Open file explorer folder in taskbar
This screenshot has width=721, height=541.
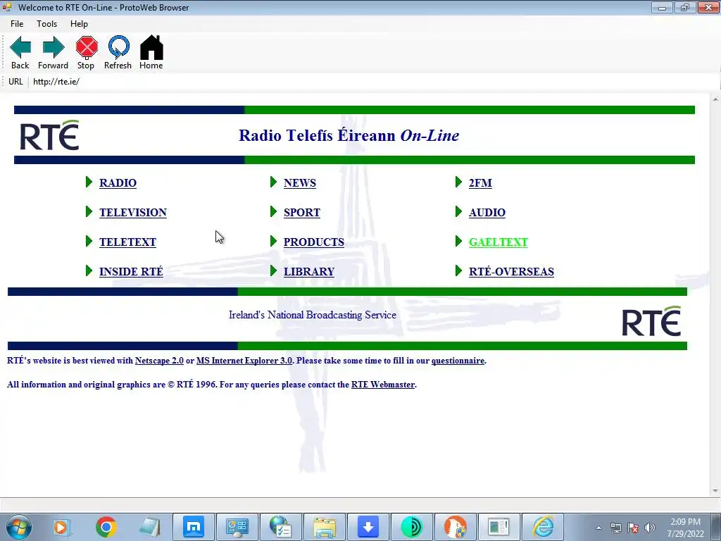pyautogui.click(x=325, y=527)
